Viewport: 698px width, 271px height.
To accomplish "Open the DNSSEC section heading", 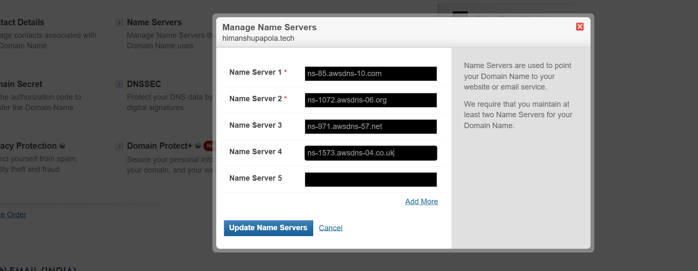I will (x=144, y=84).
